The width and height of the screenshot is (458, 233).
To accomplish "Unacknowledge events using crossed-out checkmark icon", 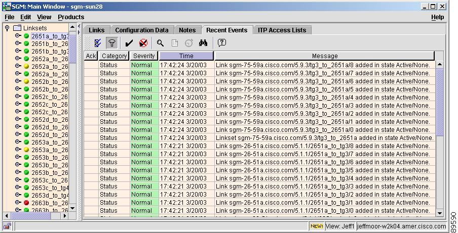I will 143,43.
